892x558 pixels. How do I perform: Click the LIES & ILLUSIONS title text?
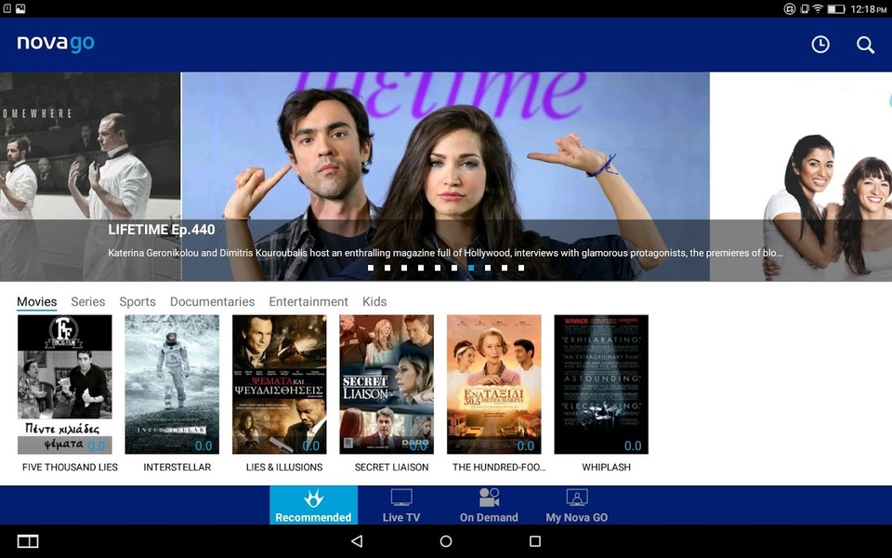284,468
